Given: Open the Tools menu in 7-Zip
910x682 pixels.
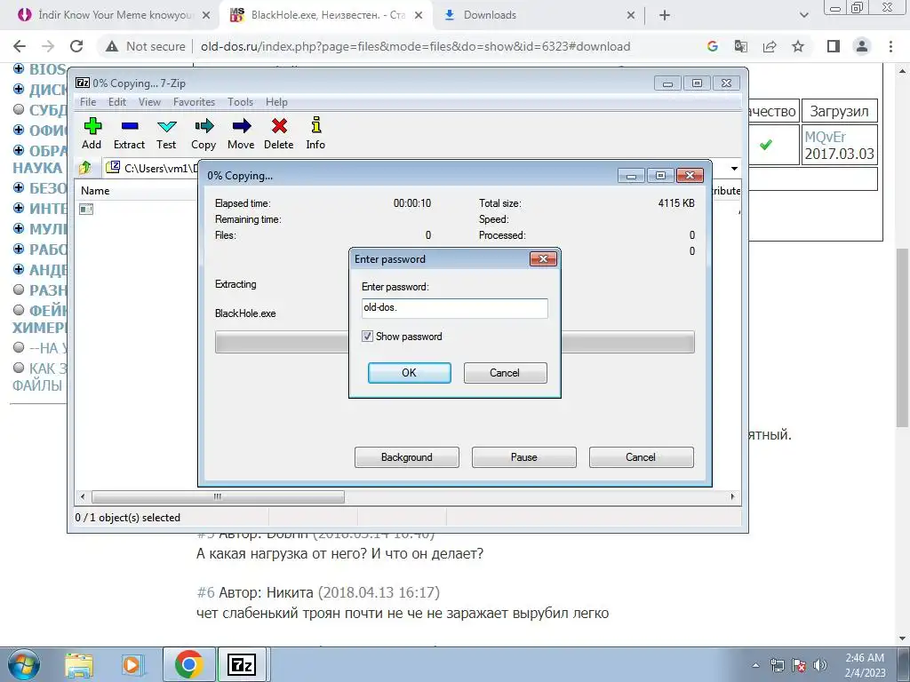Looking at the screenshot, I should coord(240,101).
